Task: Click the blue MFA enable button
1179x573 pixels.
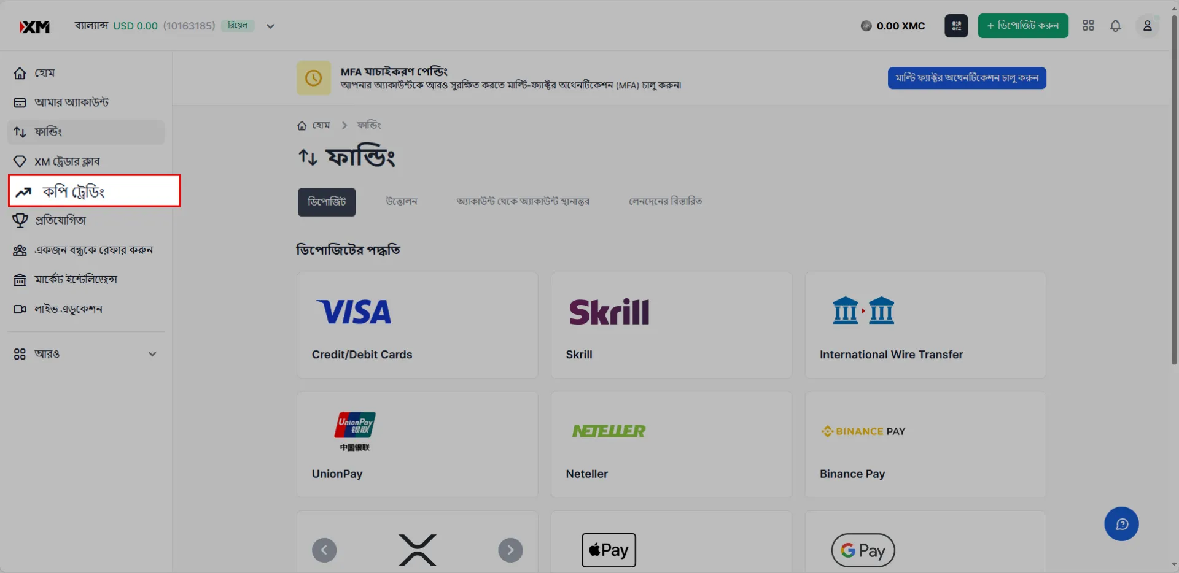Action: click(x=967, y=78)
